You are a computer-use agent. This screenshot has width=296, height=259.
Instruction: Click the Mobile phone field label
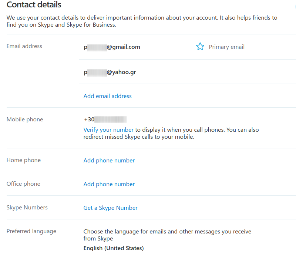(x=25, y=120)
